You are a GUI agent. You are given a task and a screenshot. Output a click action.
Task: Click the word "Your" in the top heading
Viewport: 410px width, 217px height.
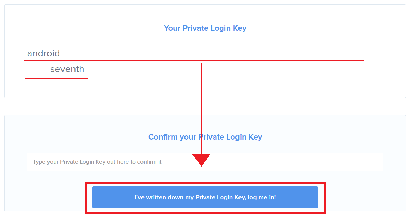(x=172, y=28)
